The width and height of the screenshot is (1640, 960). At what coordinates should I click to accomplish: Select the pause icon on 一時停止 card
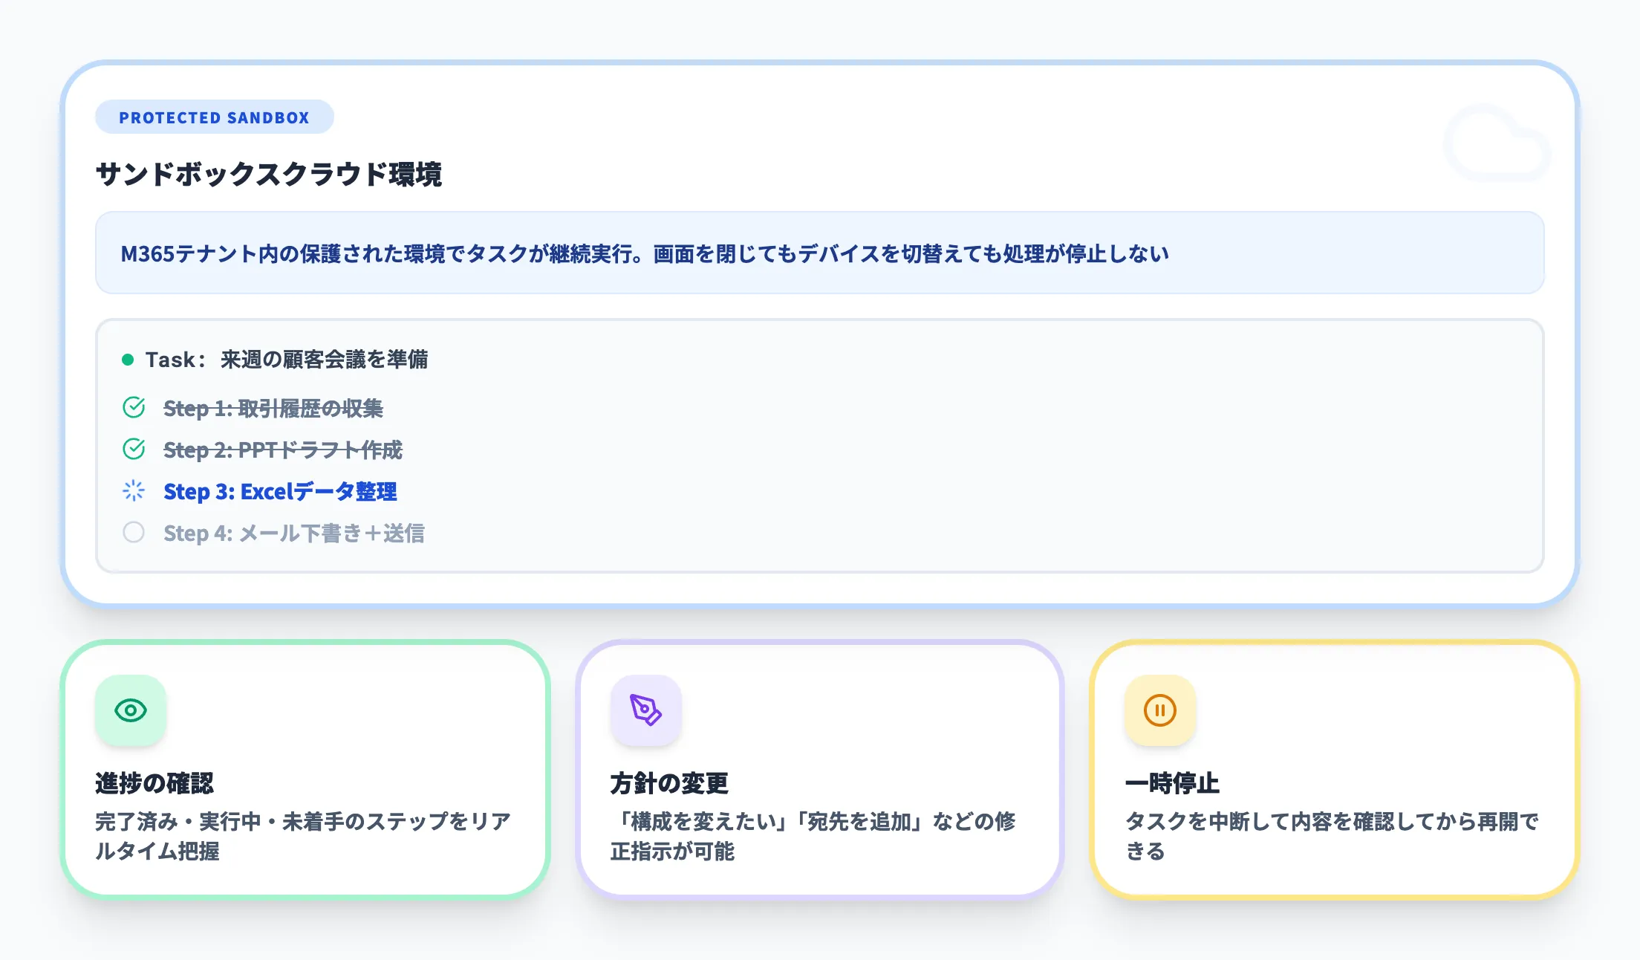point(1159,711)
